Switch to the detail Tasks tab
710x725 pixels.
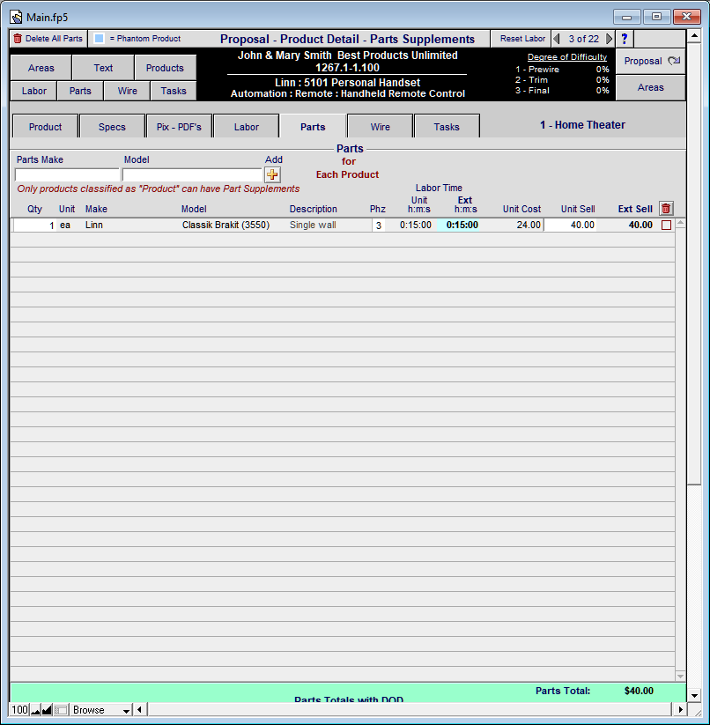pyautogui.click(x=447, y=127)
